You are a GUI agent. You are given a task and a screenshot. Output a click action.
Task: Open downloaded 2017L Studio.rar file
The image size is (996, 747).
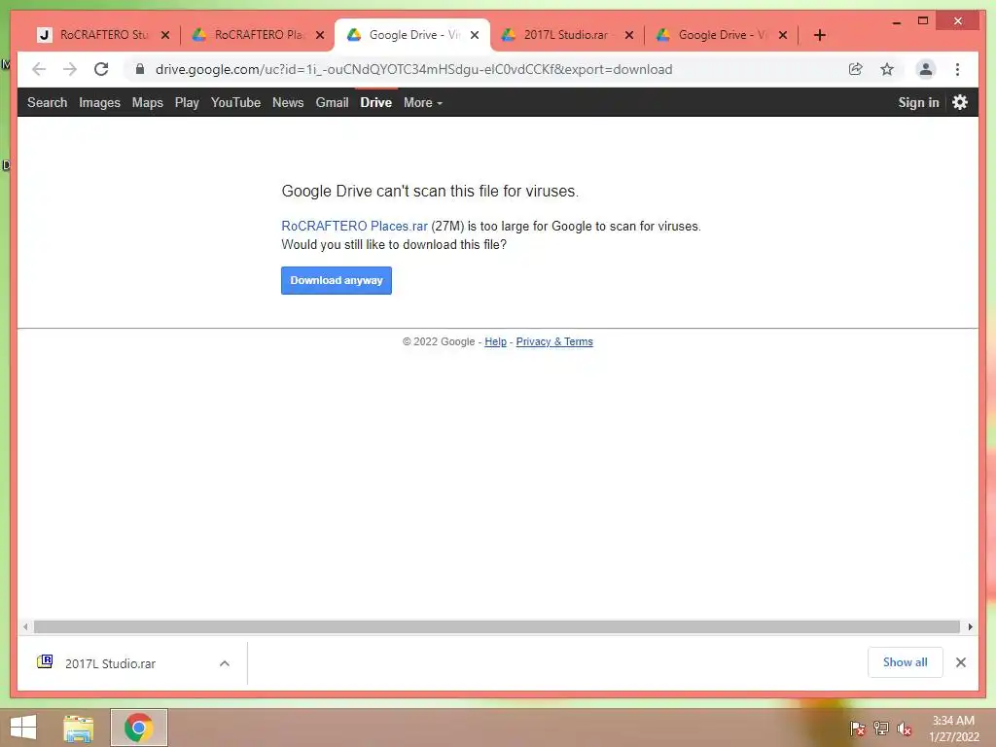tap(111, 663)
